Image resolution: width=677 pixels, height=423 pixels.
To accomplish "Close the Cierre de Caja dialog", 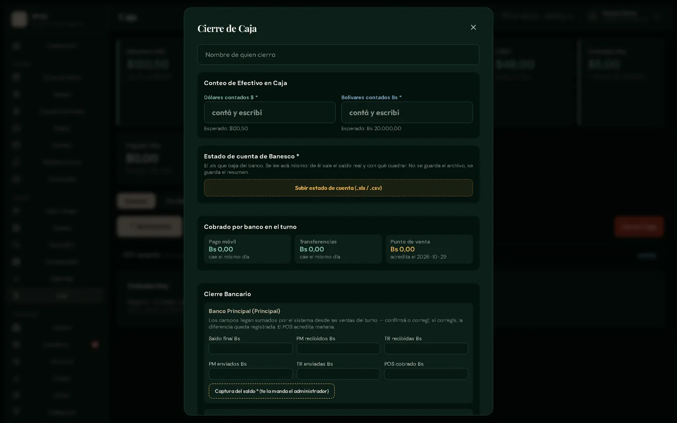I will pos(473,27).
